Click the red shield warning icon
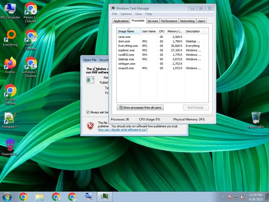The width and height of the screenshot is (269, 202). coord(90,126)
